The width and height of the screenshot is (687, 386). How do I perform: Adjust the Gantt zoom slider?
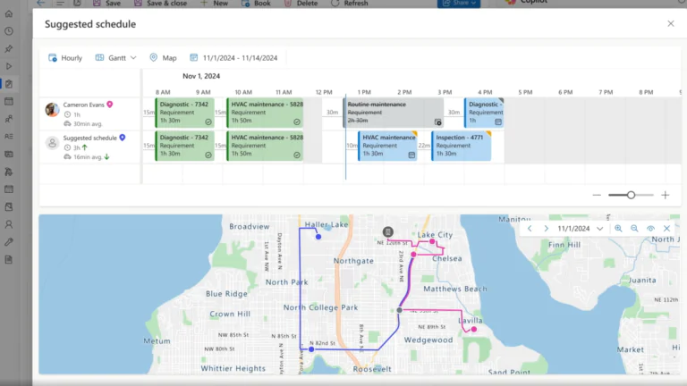tap(631, 195)
